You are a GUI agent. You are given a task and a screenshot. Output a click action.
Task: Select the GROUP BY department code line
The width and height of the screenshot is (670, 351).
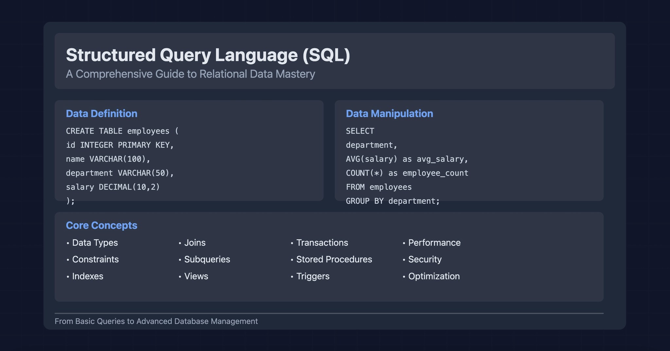tap(393, 201)
